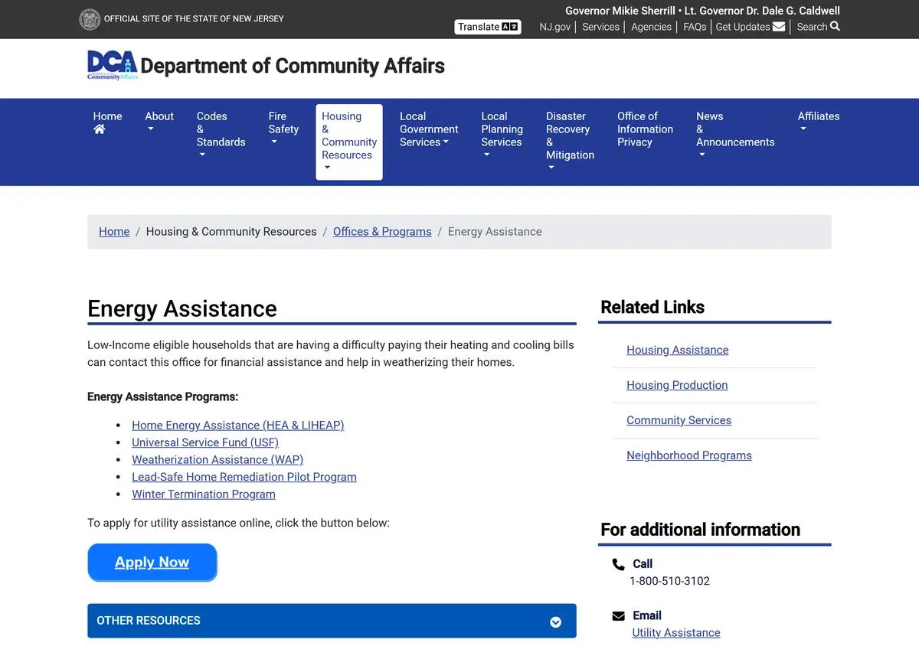Open Community Services related link
This screenshot has width=919, height=646.
[679, 420]
